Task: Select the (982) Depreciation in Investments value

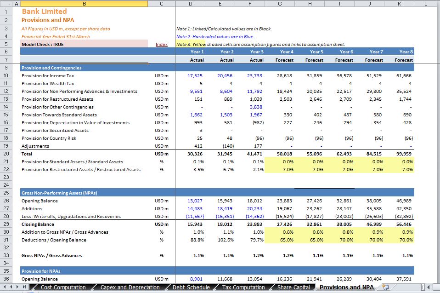Action: [x=250, y=122]
